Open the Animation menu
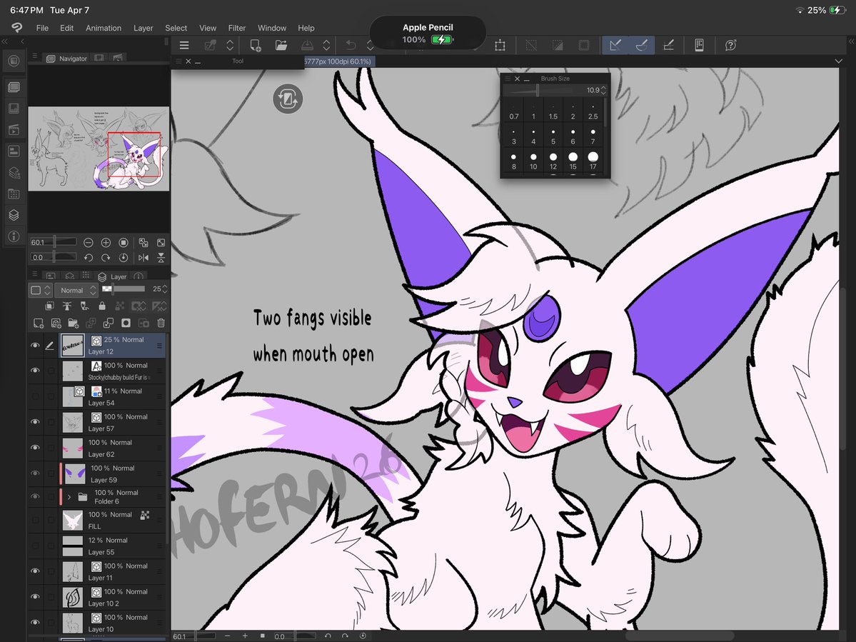The height and width of the screenshot is (642, 856). click(x=104, y=28)
